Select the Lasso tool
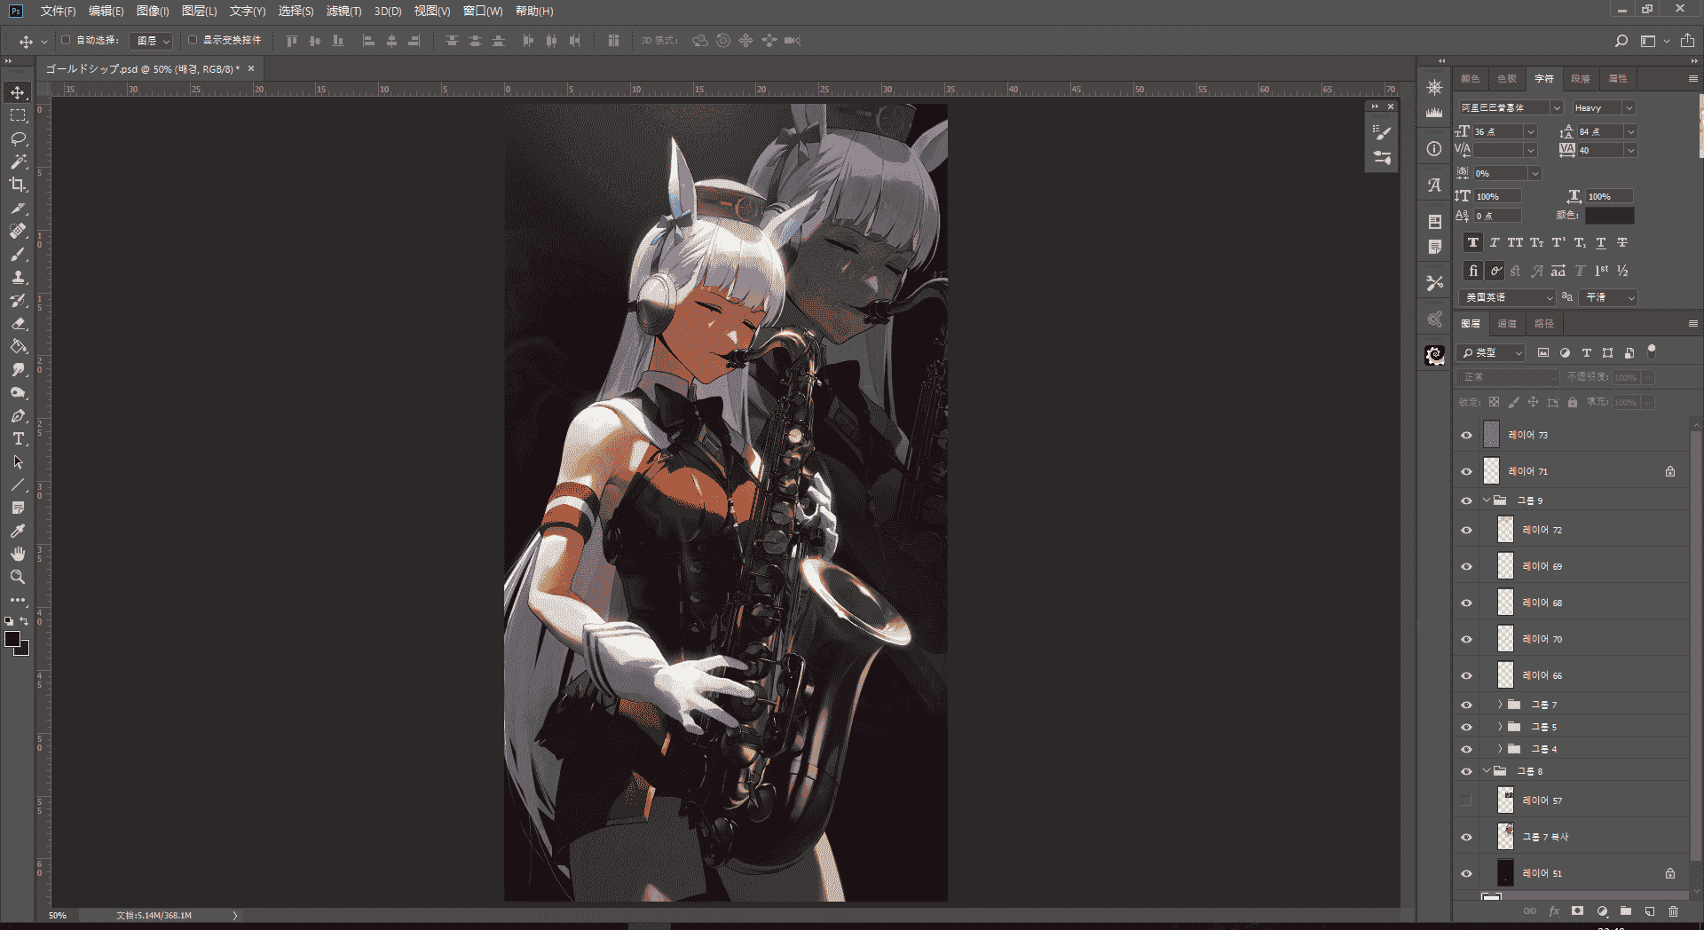 click(18, 138)
